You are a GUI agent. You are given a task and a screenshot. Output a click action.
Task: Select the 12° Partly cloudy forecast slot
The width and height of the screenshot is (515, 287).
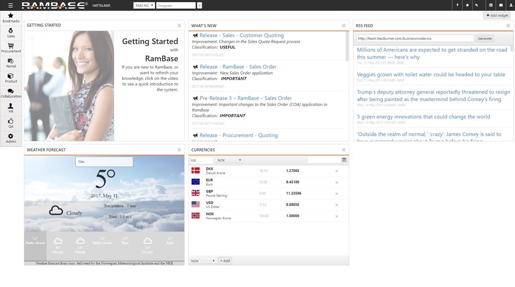click(x=35, y=246)
